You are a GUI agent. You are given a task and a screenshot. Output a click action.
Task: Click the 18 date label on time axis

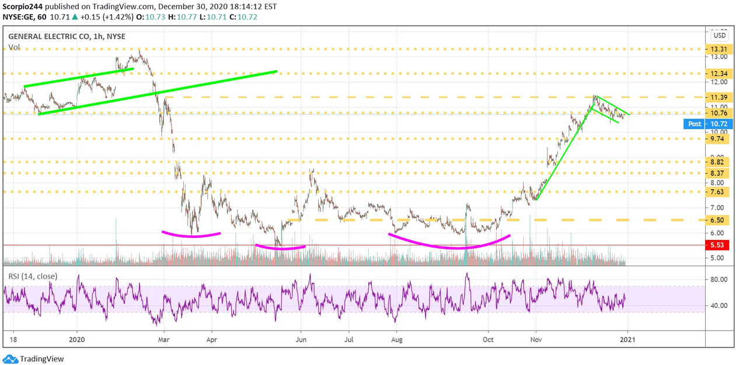tap(12, 339)
